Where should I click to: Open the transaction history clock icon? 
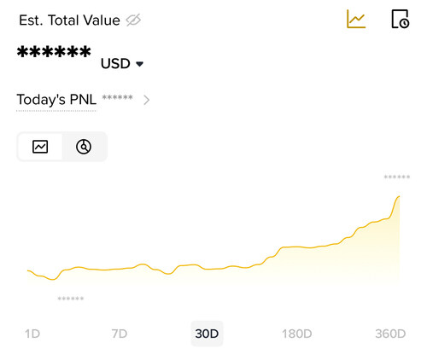click(x=401, y=19)
